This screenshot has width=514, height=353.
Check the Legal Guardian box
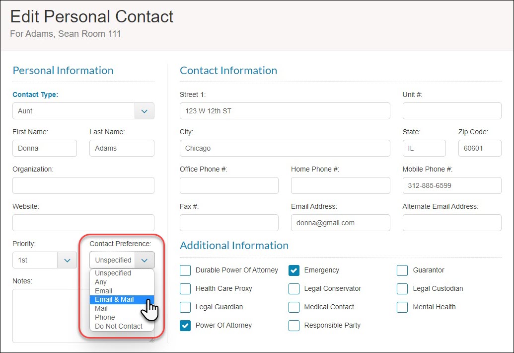[x=185, y=307]
